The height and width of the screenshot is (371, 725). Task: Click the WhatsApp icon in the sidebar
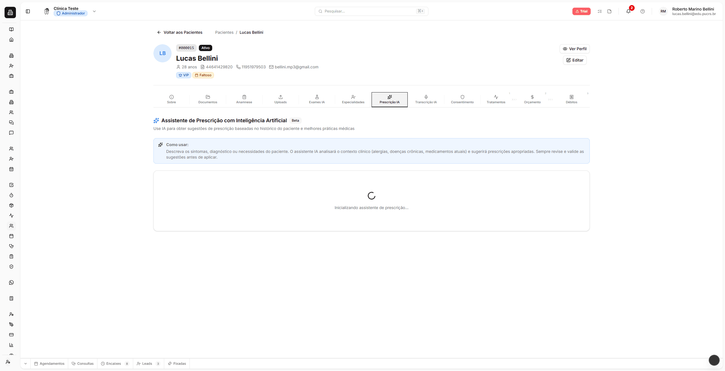(x=11, y=282)
